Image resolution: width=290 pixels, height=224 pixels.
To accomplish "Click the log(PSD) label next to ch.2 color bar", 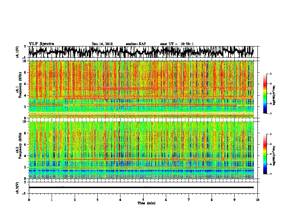I will point(274,156).
